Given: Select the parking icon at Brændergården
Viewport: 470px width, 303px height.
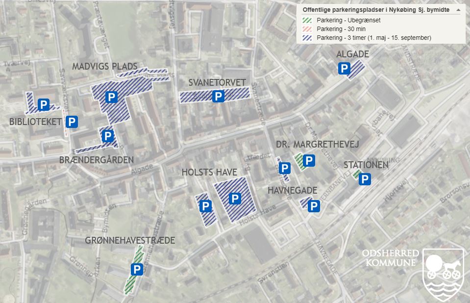Looking at the screenshot, I should coord(108,136).
